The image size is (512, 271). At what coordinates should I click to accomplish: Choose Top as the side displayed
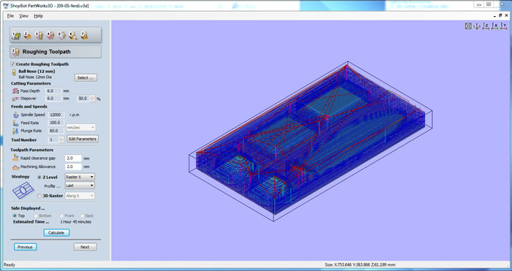click(x=15, y=216)
